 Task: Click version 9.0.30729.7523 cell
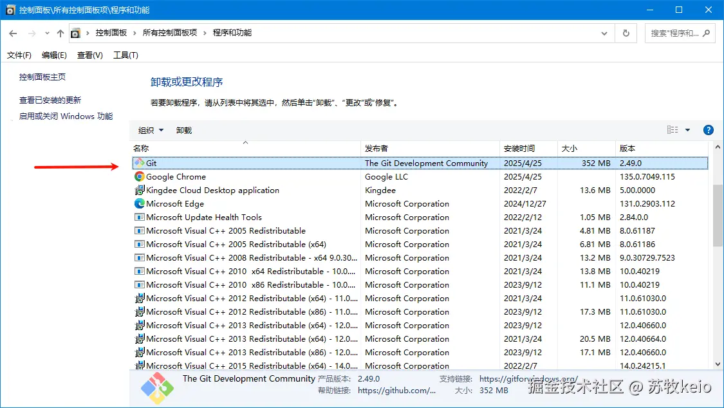(x=647, y=257)
